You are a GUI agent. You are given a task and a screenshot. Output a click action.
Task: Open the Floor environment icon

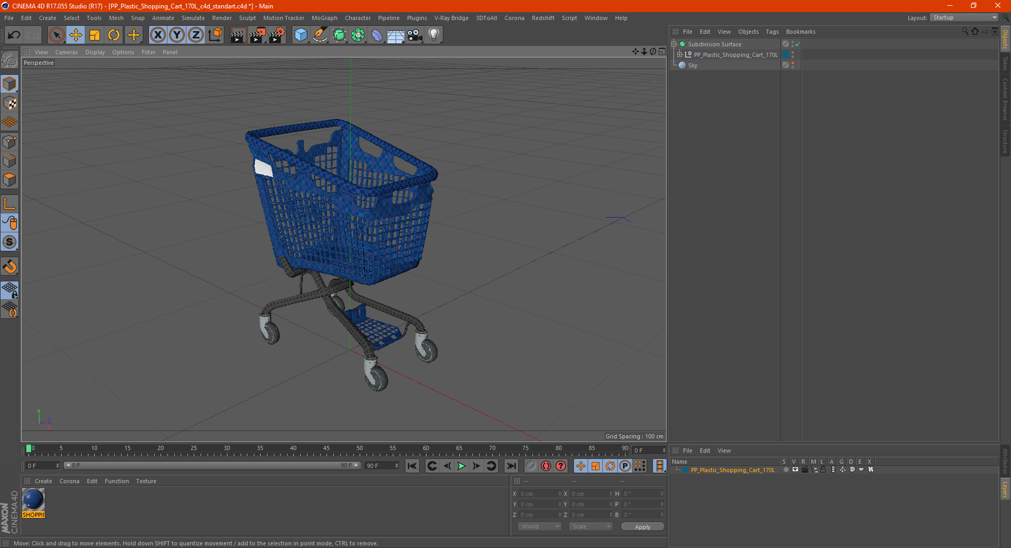point(395,35)
